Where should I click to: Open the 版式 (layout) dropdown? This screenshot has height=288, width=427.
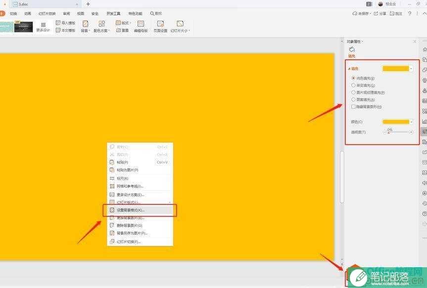[123, 23]
